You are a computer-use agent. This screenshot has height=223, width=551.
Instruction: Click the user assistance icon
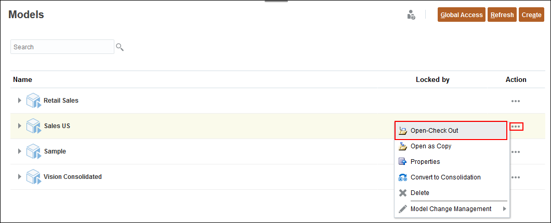[x=411, y=15]
